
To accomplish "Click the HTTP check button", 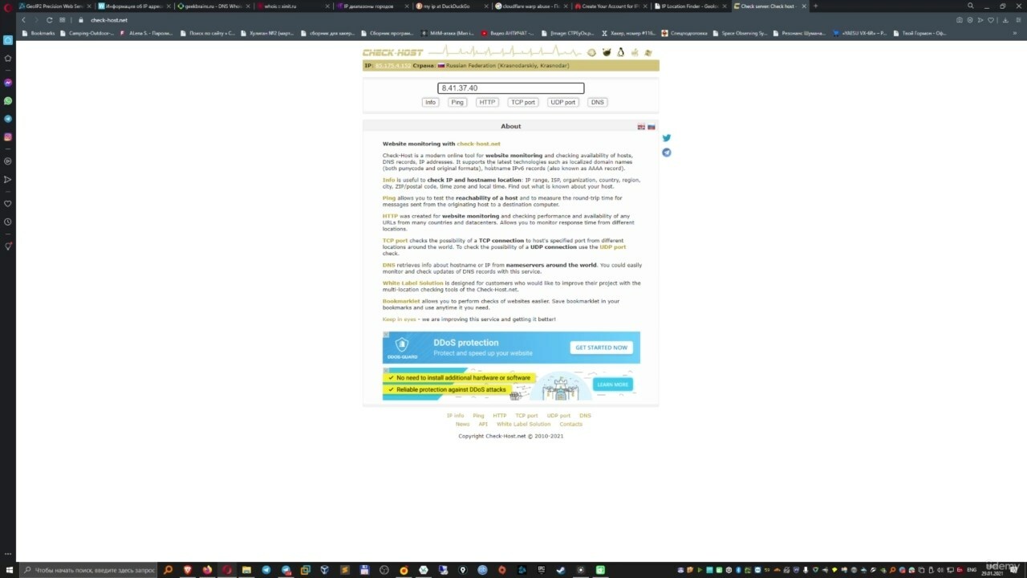I will (x=487, y=102).
